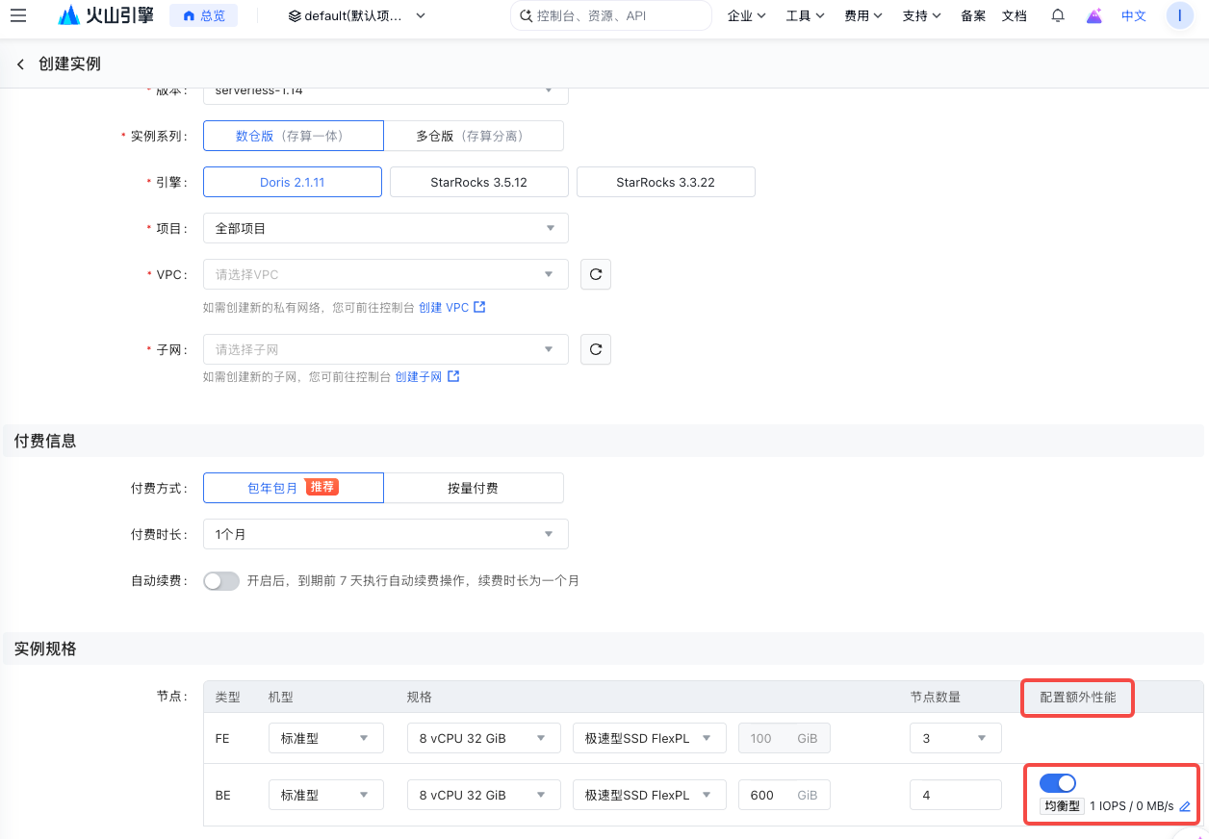Open the AI assistant icon
Image resolution: width=1209 pixels, height=839 pixels.
click(1093, 15)
